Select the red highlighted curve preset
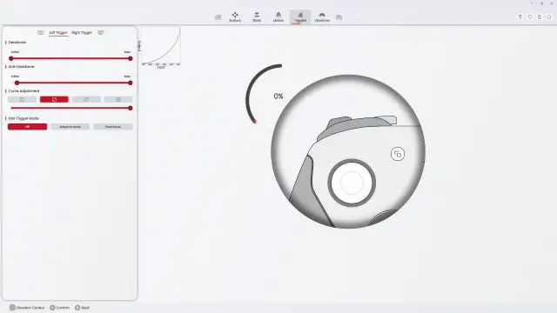Viewport: 557px width, 313px height. pyautogui.click(x=54, y=99)
